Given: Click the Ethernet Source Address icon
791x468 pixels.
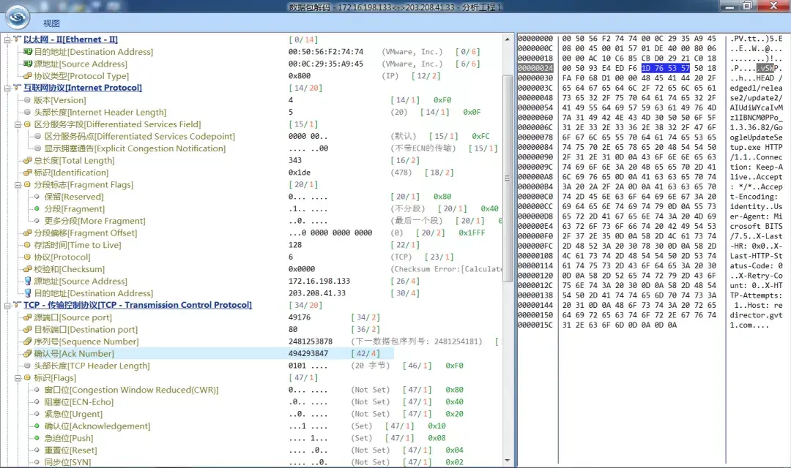Looking at the screenshot, I should point(28,64).
